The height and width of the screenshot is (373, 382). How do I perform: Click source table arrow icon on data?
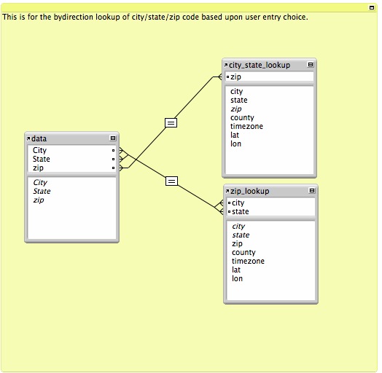click(x=28, y=138)
